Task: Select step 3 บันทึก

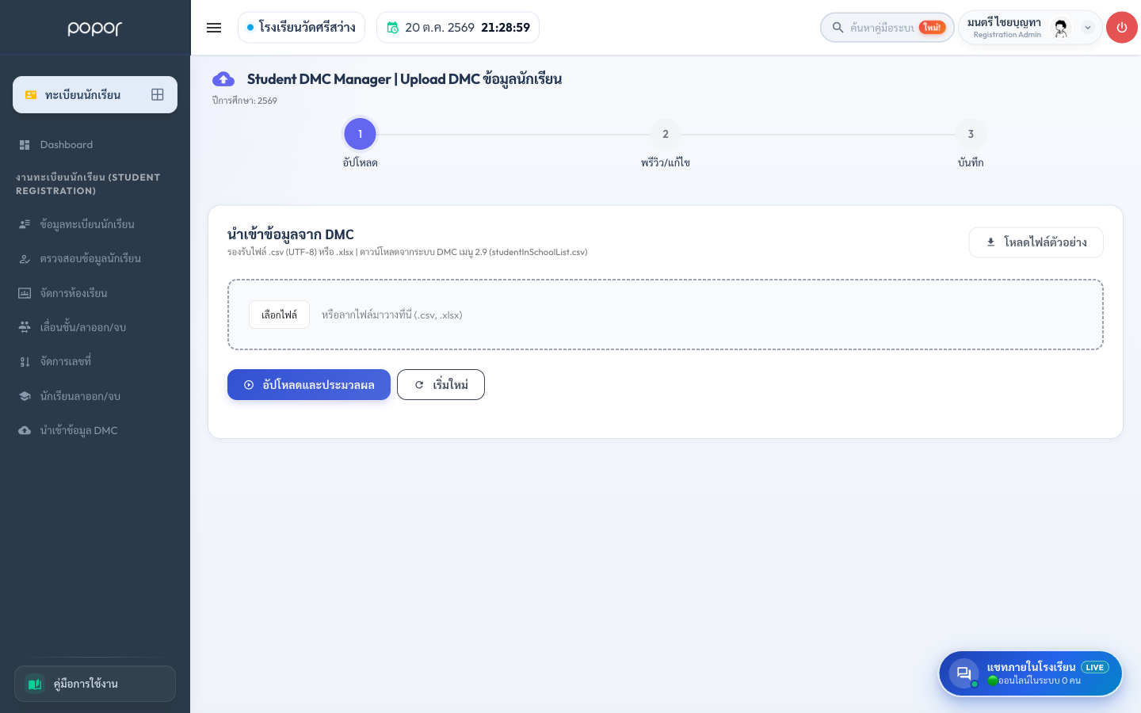Action: pos(971,134)
